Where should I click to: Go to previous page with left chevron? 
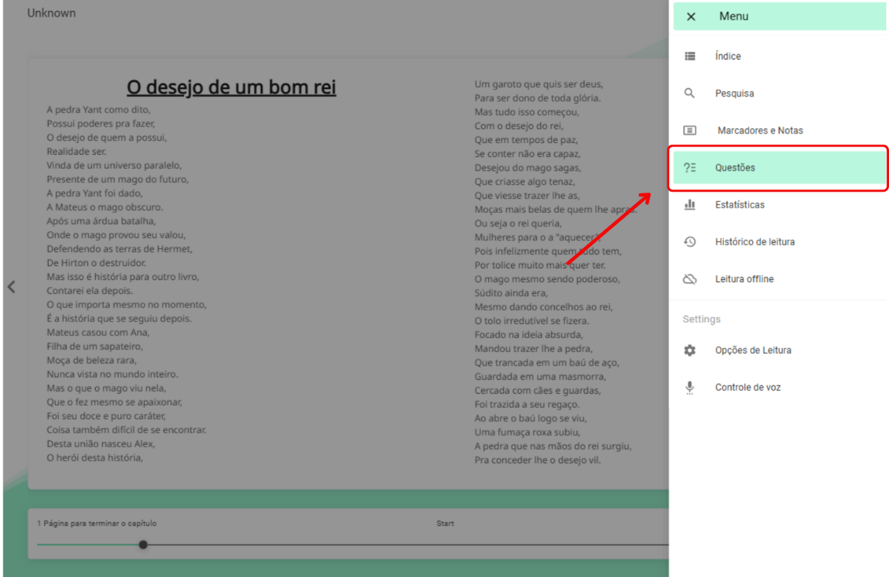click(11, 287)
